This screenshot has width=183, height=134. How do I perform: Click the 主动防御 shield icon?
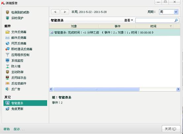(x=8, y=72)
